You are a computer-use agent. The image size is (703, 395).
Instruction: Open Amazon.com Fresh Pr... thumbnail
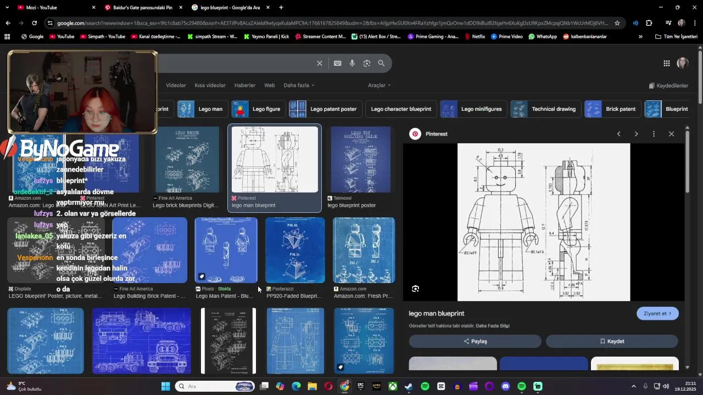click(364, 250)
